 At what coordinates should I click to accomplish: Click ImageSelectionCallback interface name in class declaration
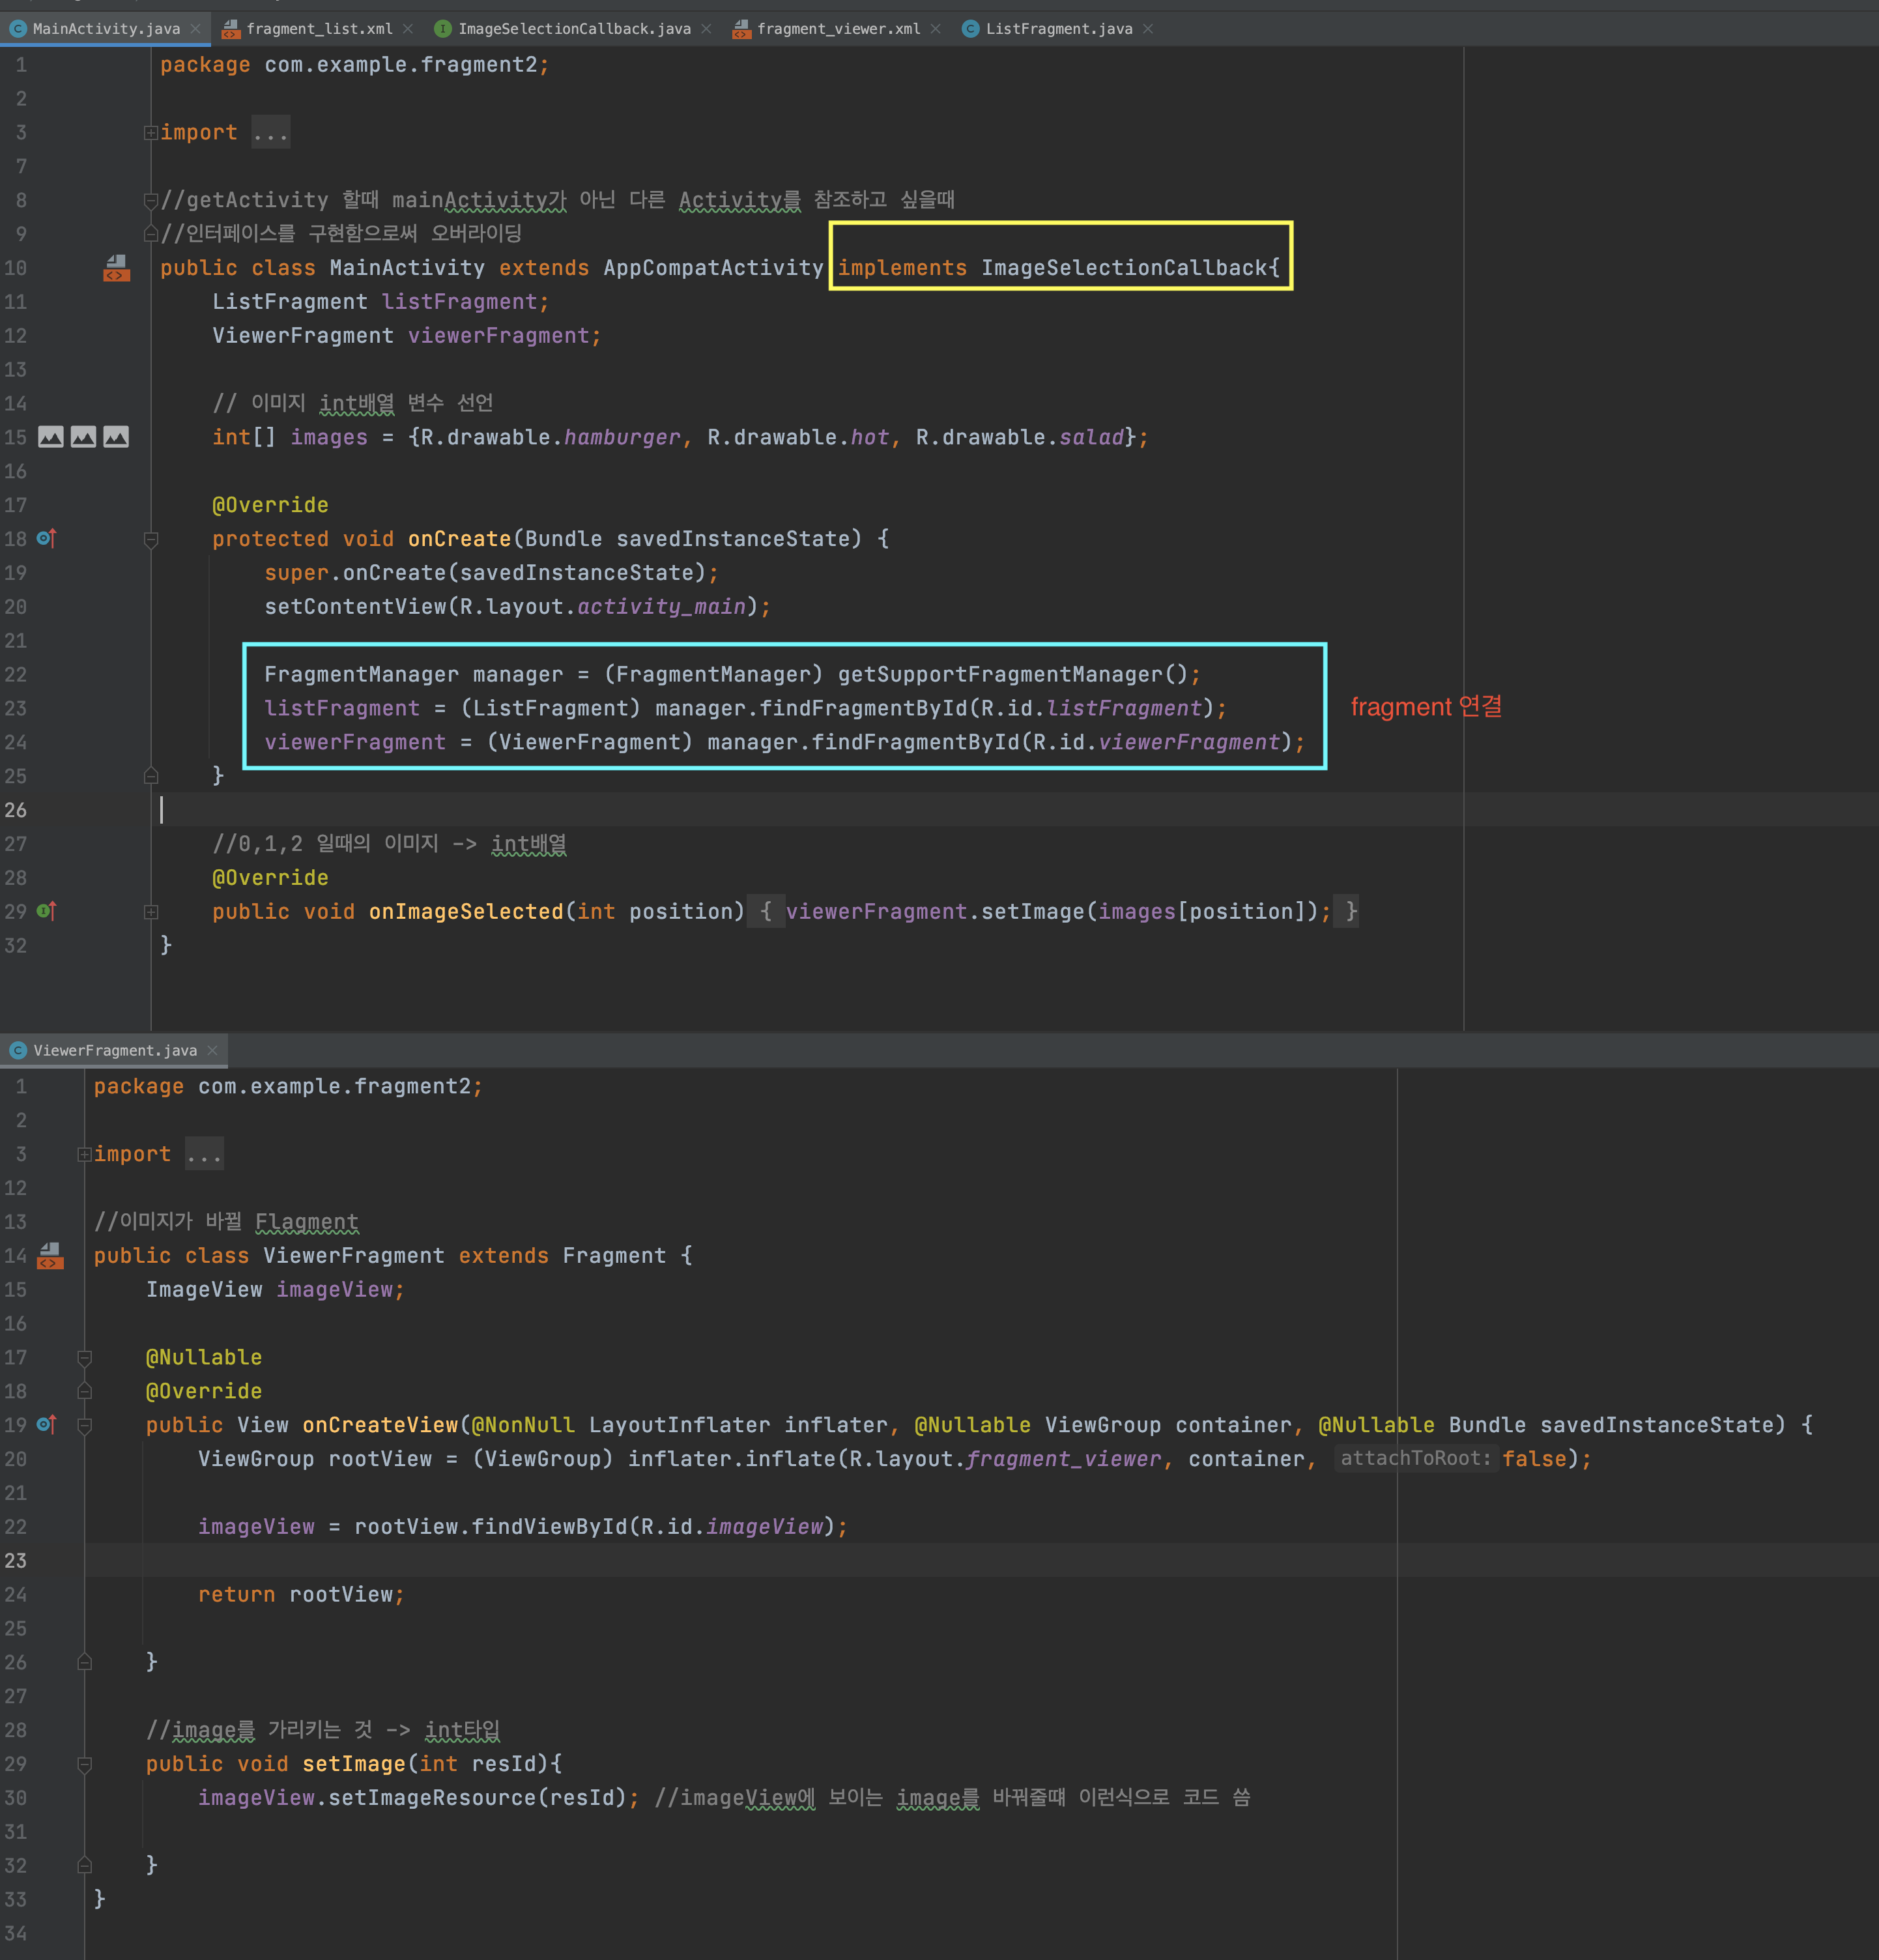tap(1123, 268)
